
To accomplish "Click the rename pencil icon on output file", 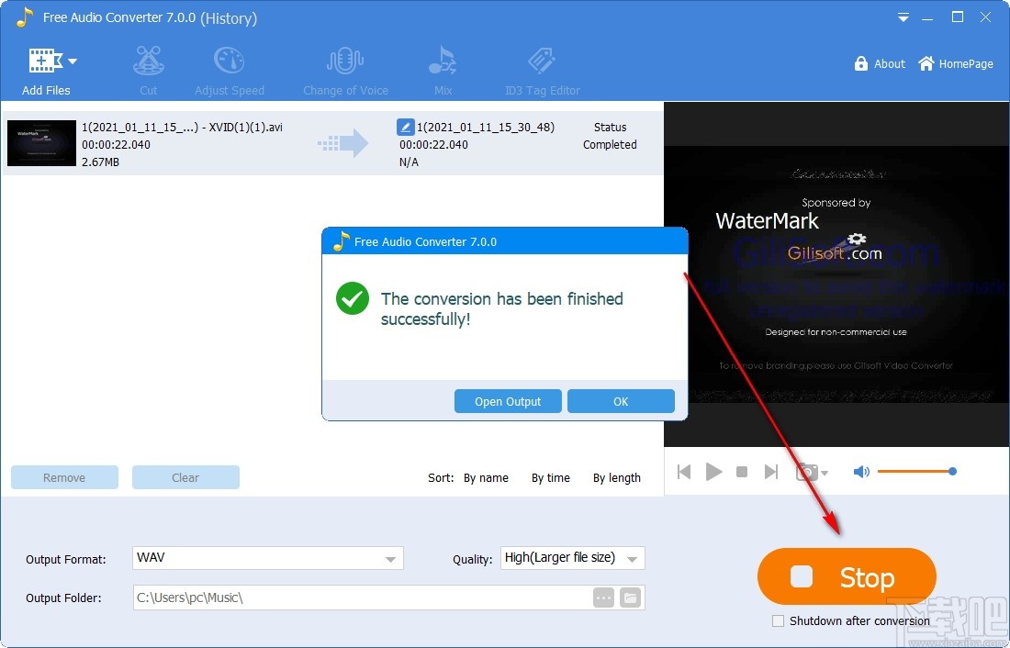I will coord(405,127).
